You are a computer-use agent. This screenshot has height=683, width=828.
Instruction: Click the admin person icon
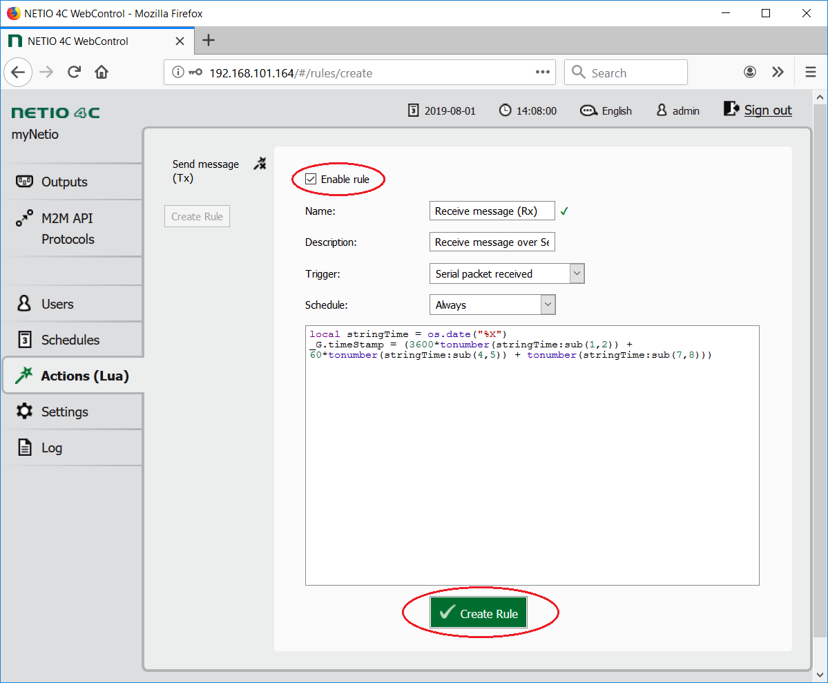pos(661,110)
